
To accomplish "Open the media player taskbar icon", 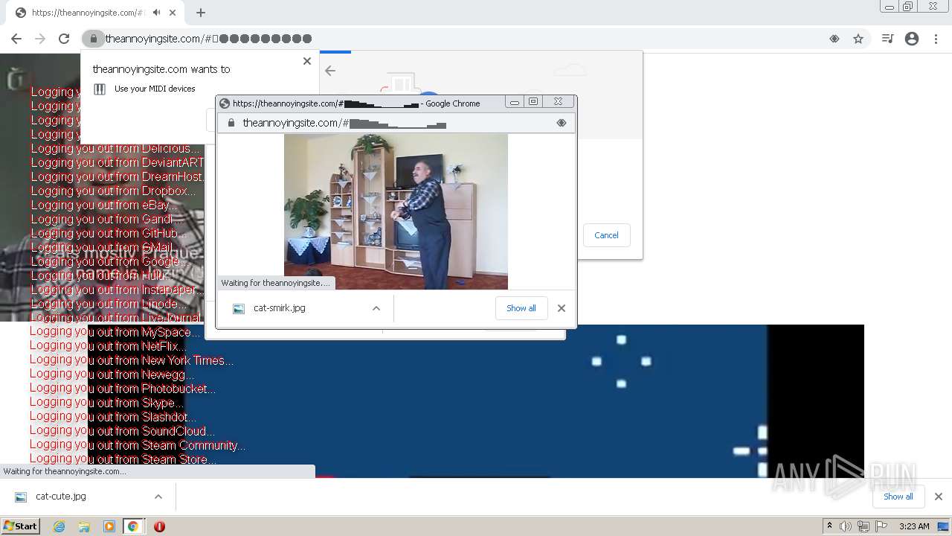I will point(109,526).
